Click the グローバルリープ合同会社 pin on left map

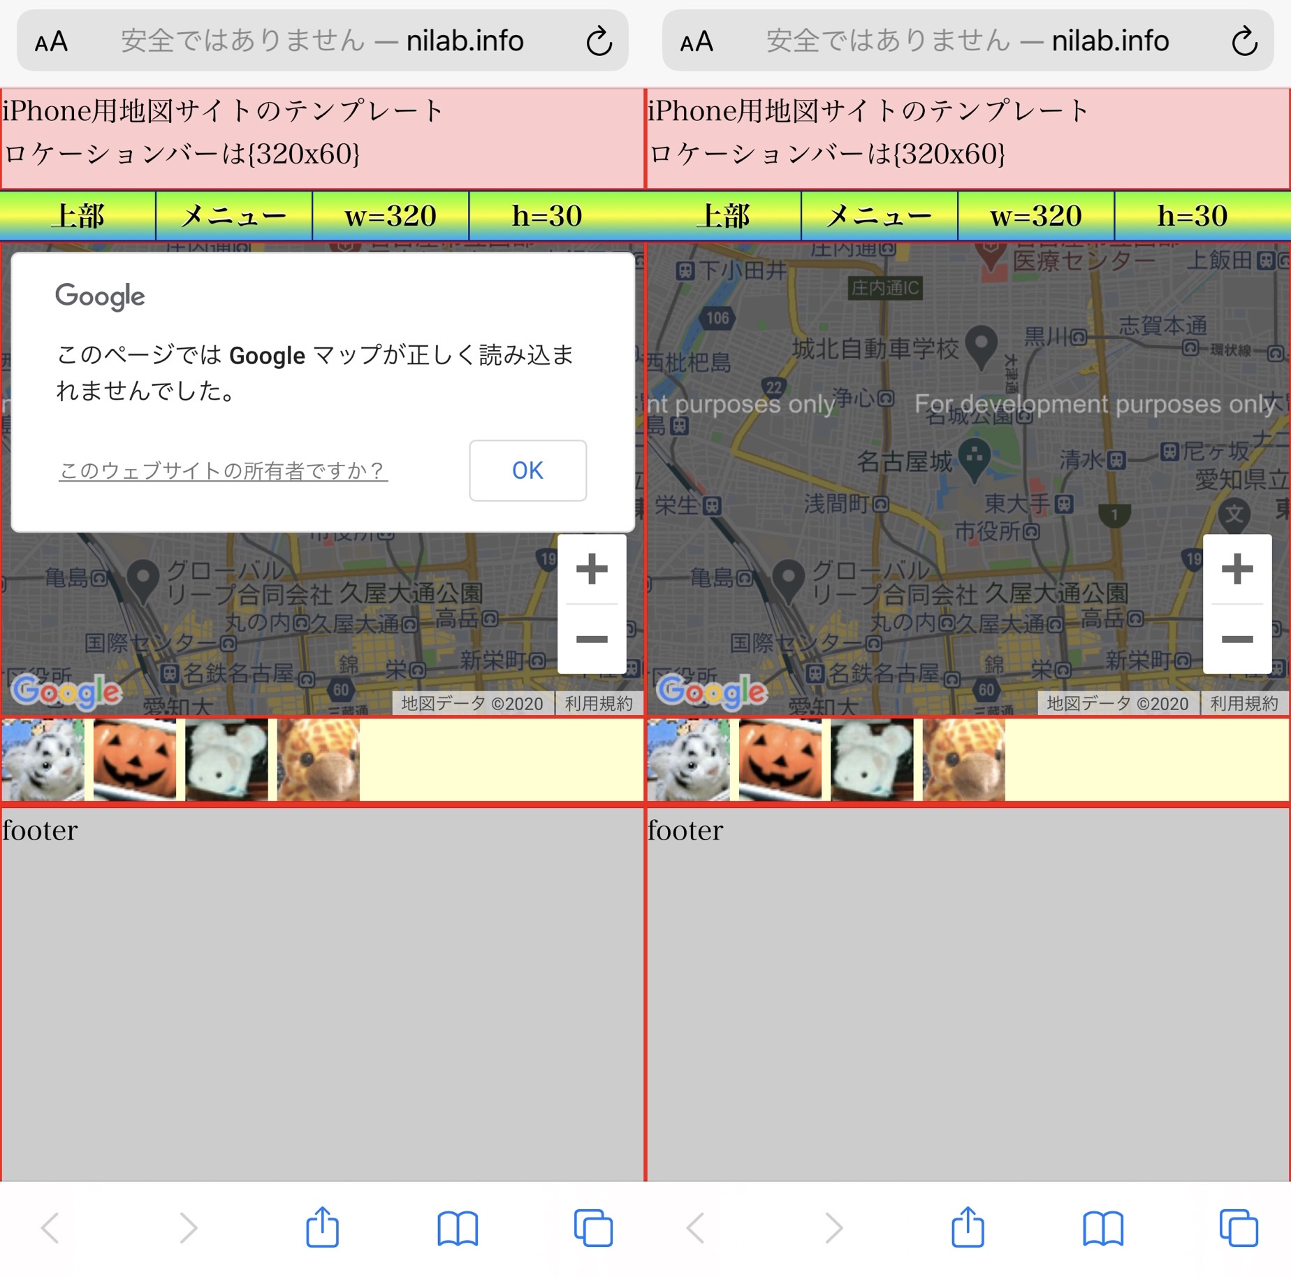(x=143, y=582)
